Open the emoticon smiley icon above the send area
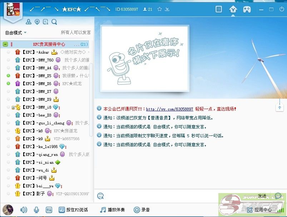 point(100,196)
